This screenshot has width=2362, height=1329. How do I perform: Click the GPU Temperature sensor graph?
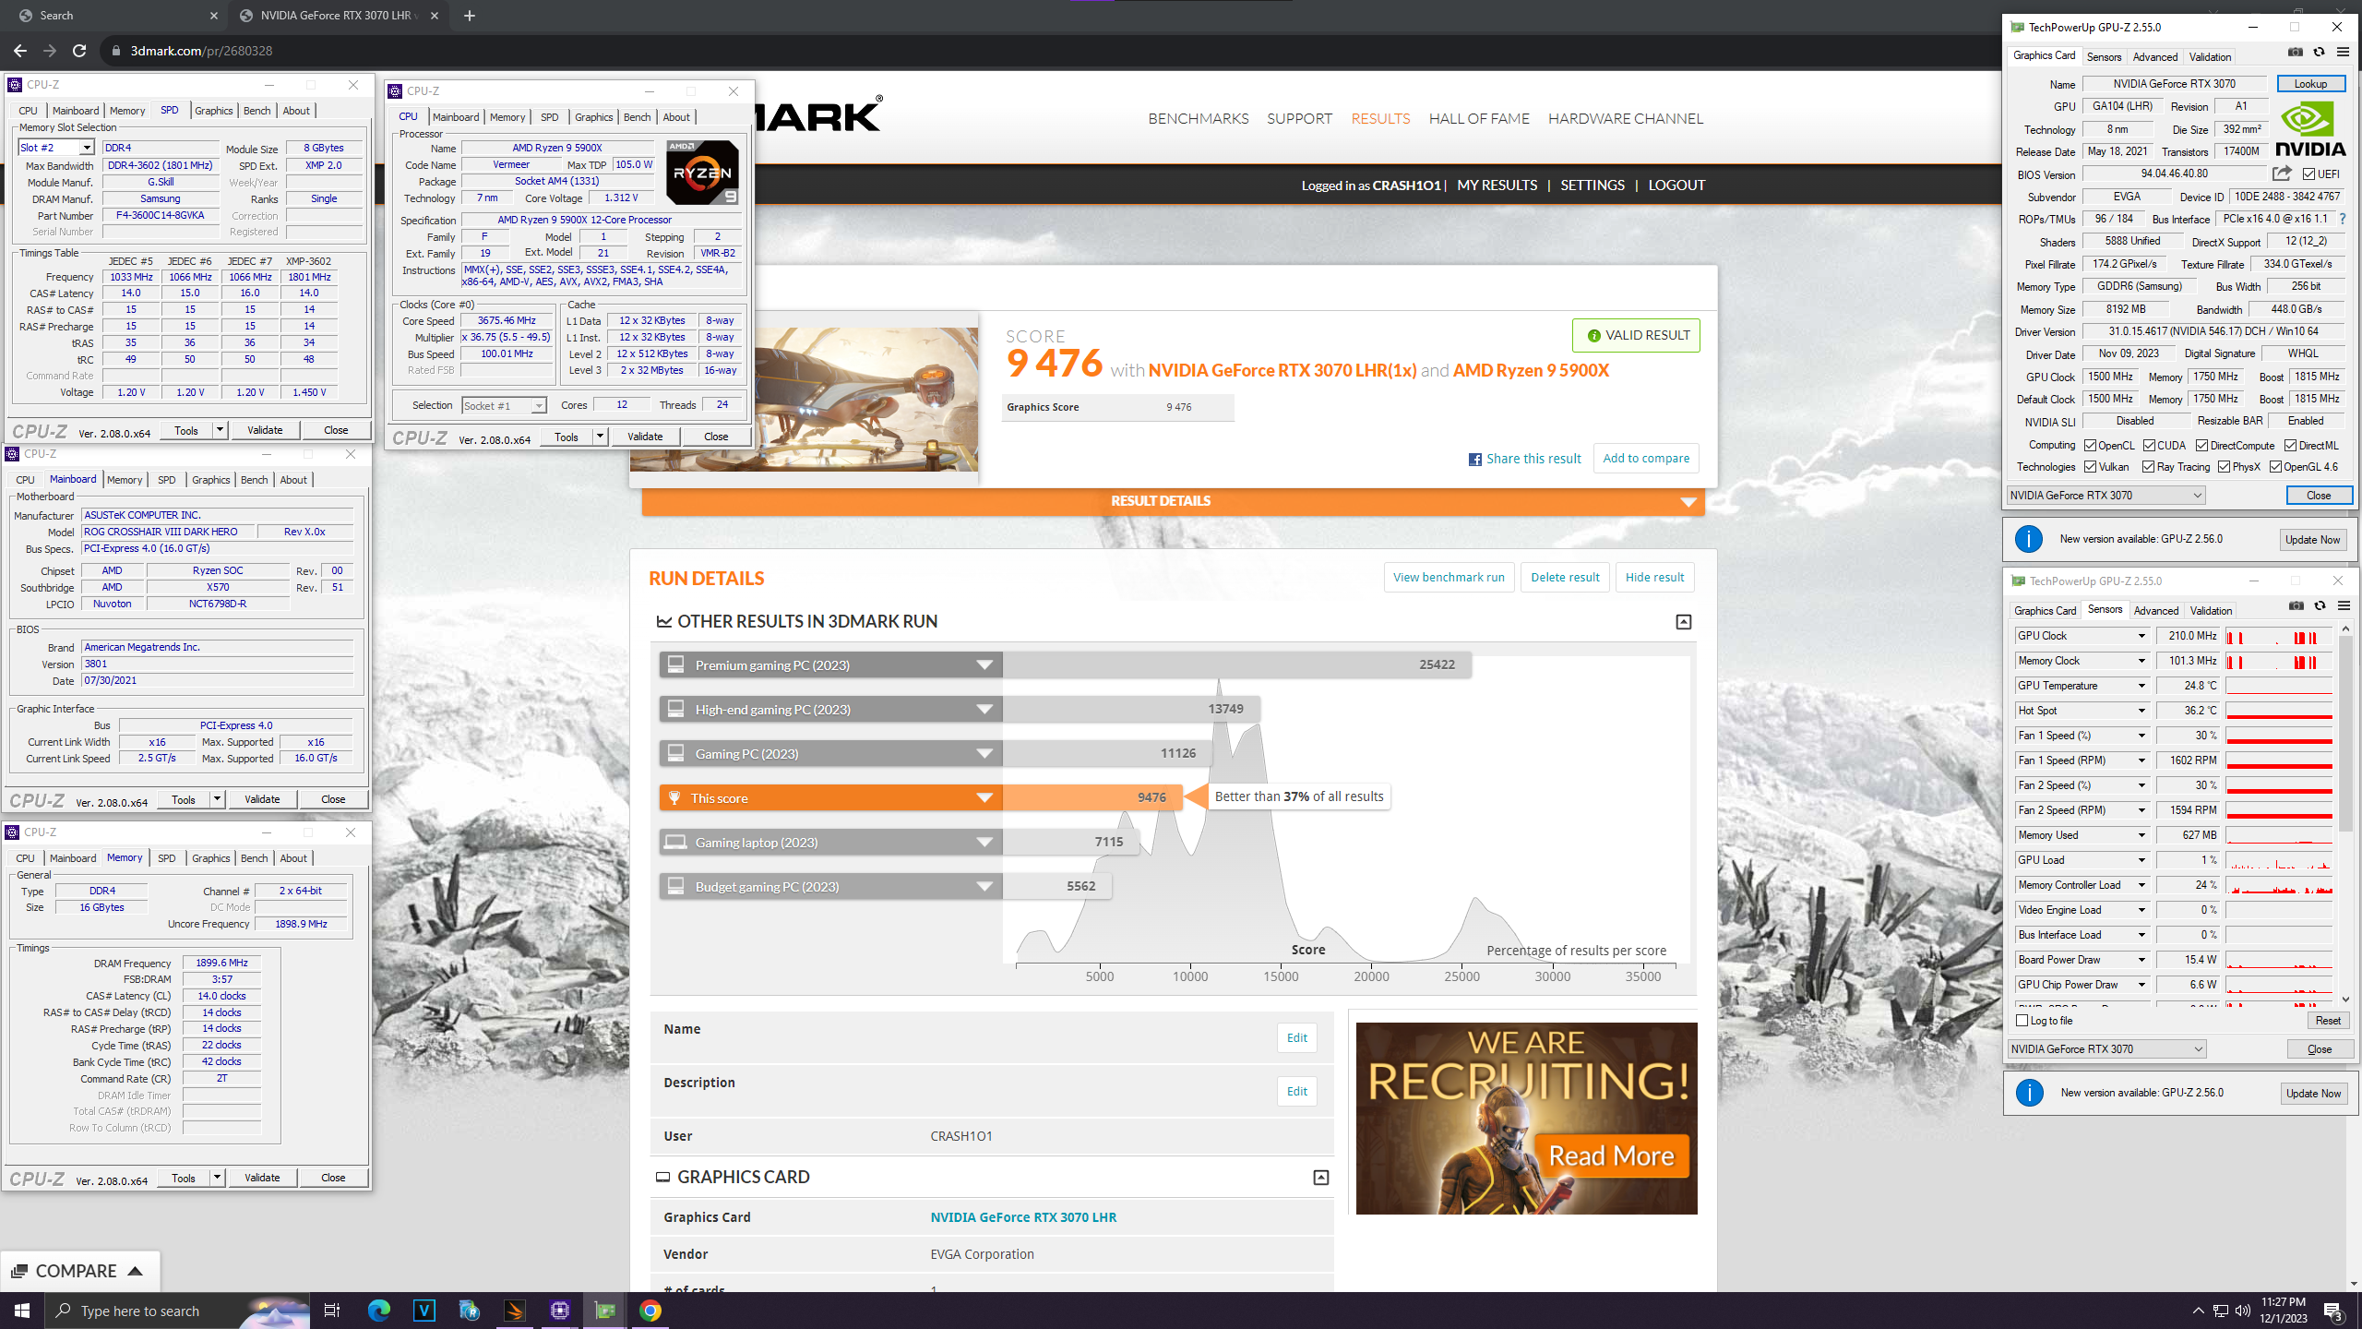point(2278,686)
